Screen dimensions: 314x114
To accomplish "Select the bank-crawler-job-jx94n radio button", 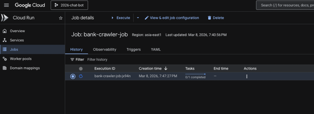I will click(x=73, y=76).
